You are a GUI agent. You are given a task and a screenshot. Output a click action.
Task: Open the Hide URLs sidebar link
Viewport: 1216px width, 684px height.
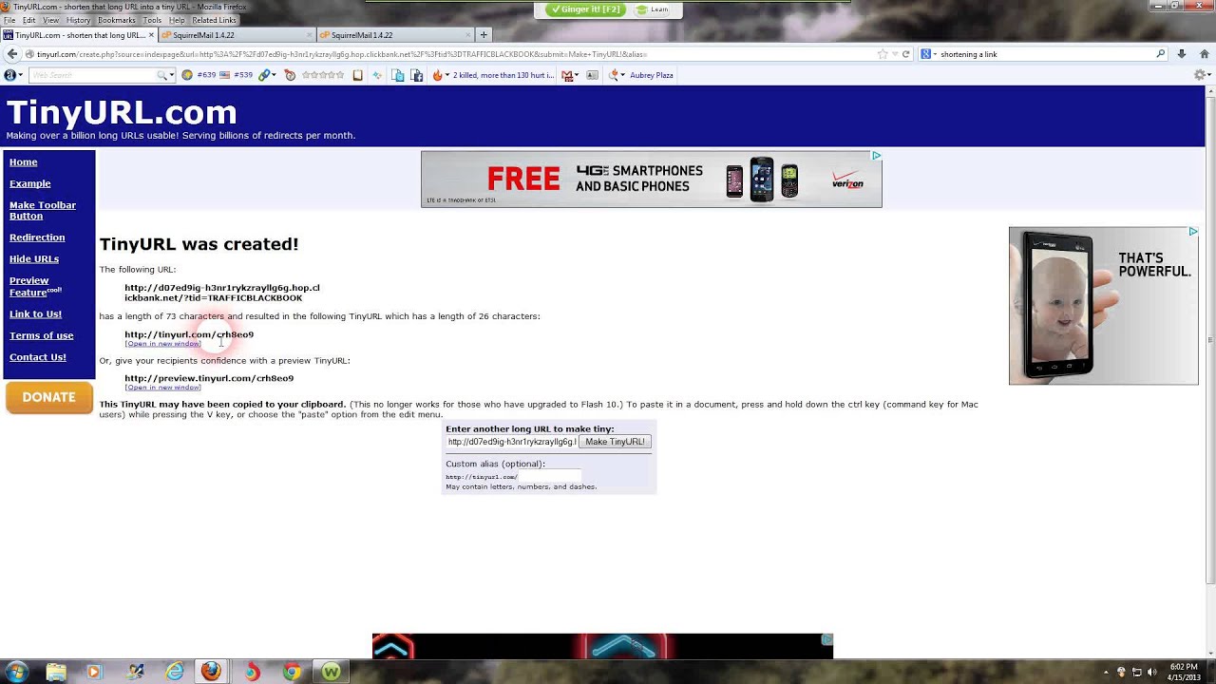point(34,258)
